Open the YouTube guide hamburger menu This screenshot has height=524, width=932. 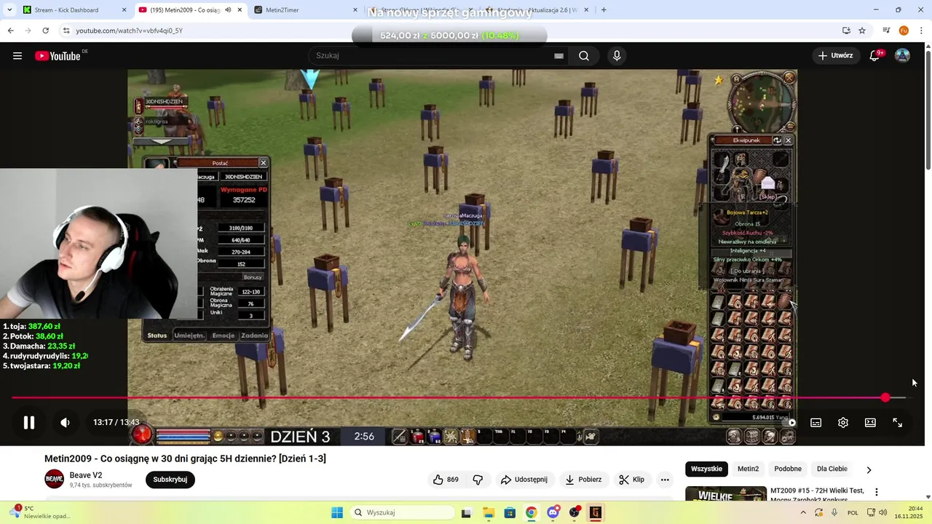click(17, 56)
